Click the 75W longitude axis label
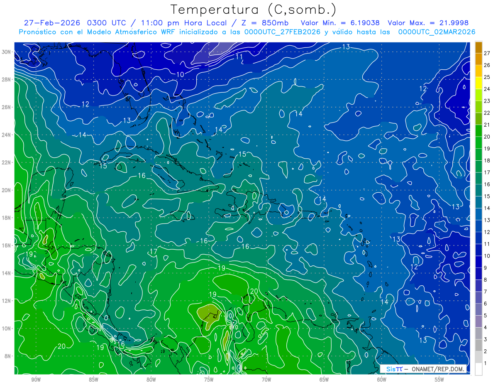The width and height of the screenshot is (498, 385). [209, 380]
